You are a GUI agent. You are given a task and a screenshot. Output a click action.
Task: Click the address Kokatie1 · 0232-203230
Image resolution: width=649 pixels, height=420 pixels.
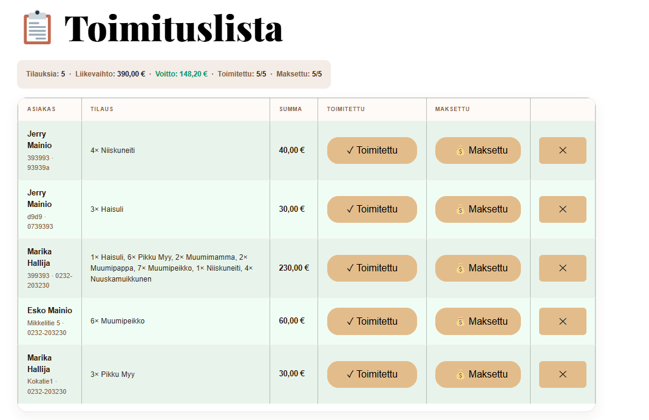tap(47, 387)
